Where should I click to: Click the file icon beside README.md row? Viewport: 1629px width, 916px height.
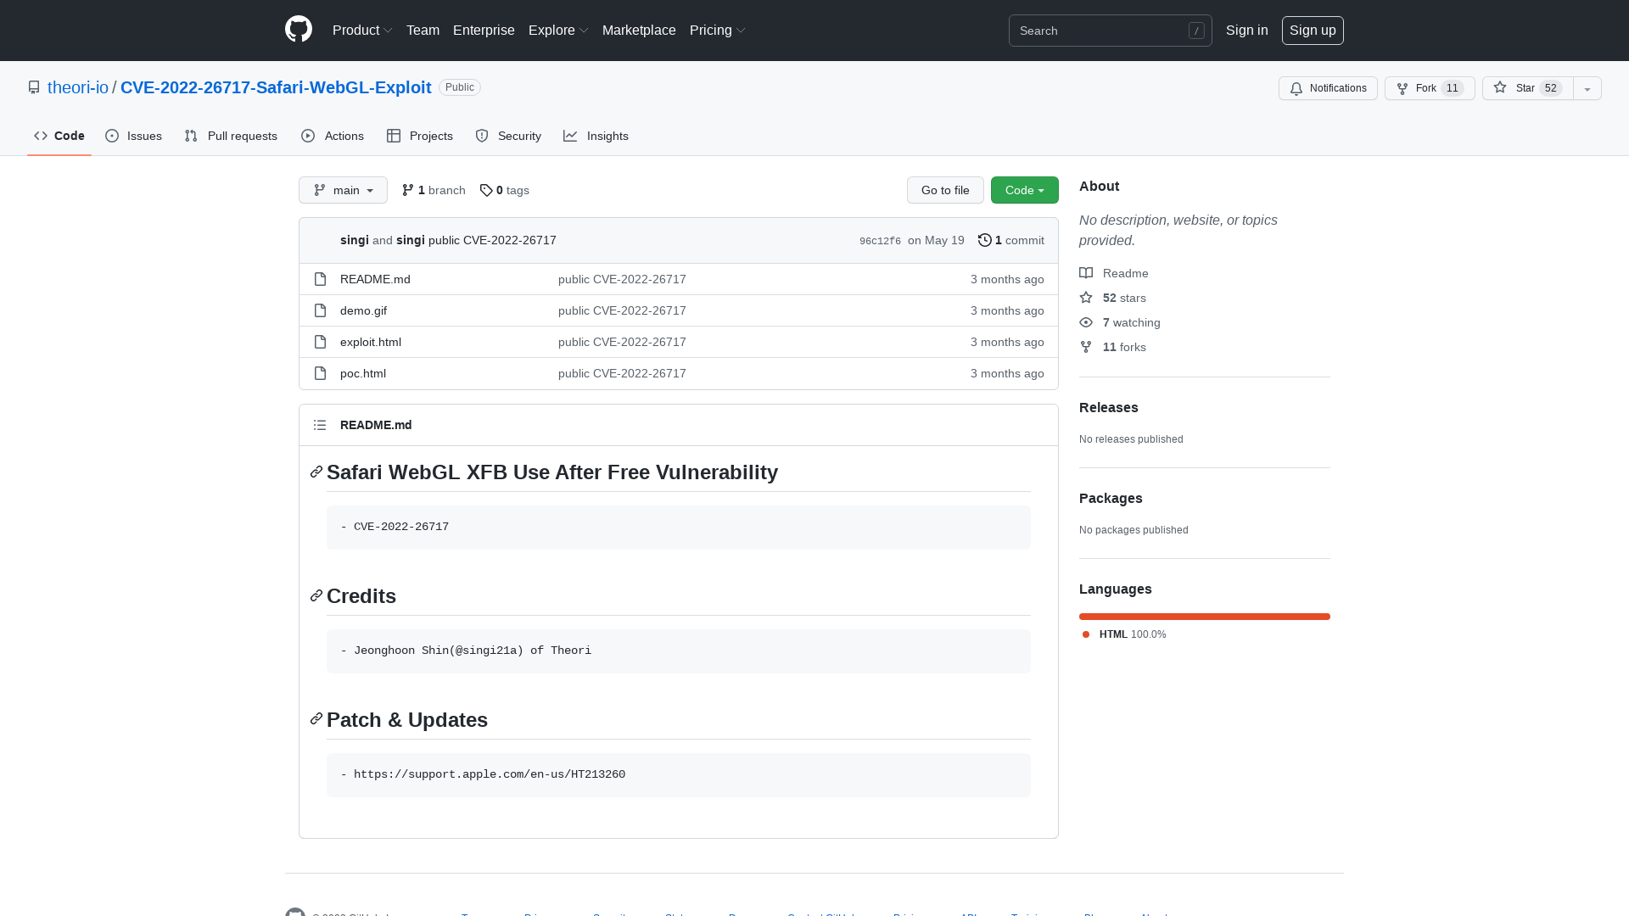(320, 279)
